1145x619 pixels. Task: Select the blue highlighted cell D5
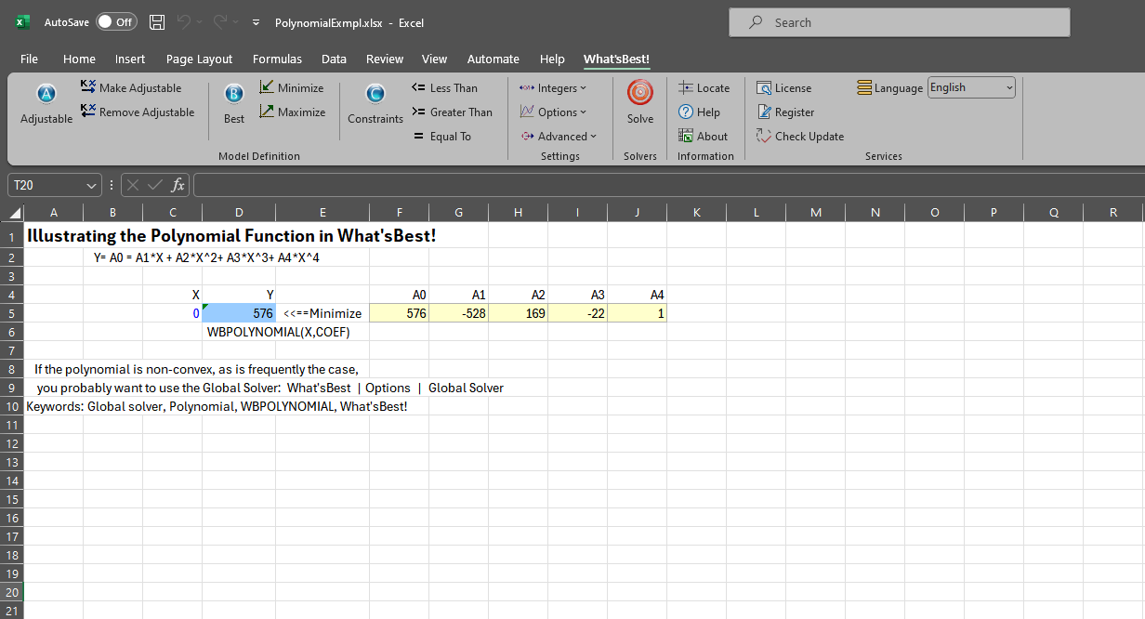[x=239, y=313]
